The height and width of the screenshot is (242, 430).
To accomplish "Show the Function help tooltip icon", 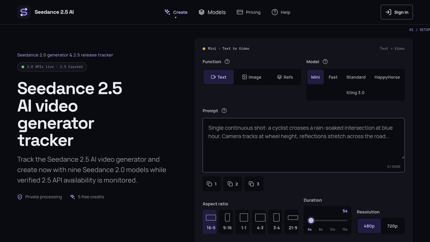I will point(227,61).
